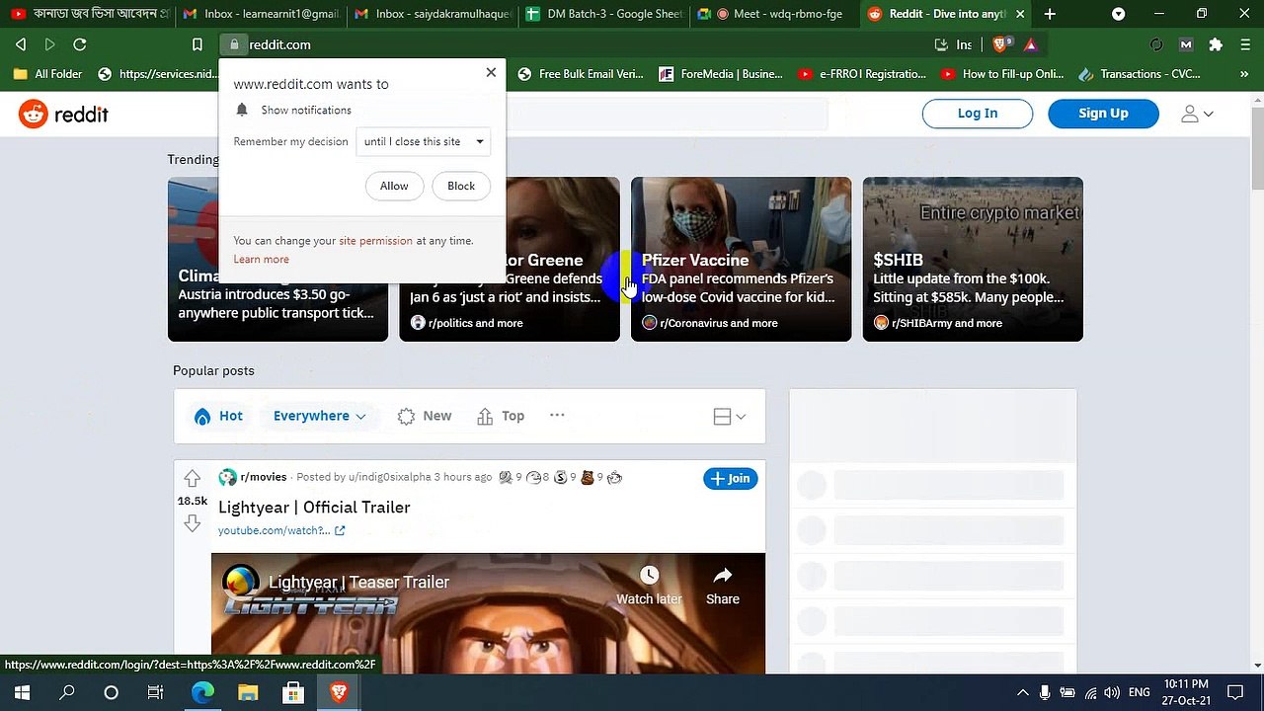This screenshot has height=711, width=1264.
Task: Open new browser tab with plus button
Action: (x=1050, y=14)
